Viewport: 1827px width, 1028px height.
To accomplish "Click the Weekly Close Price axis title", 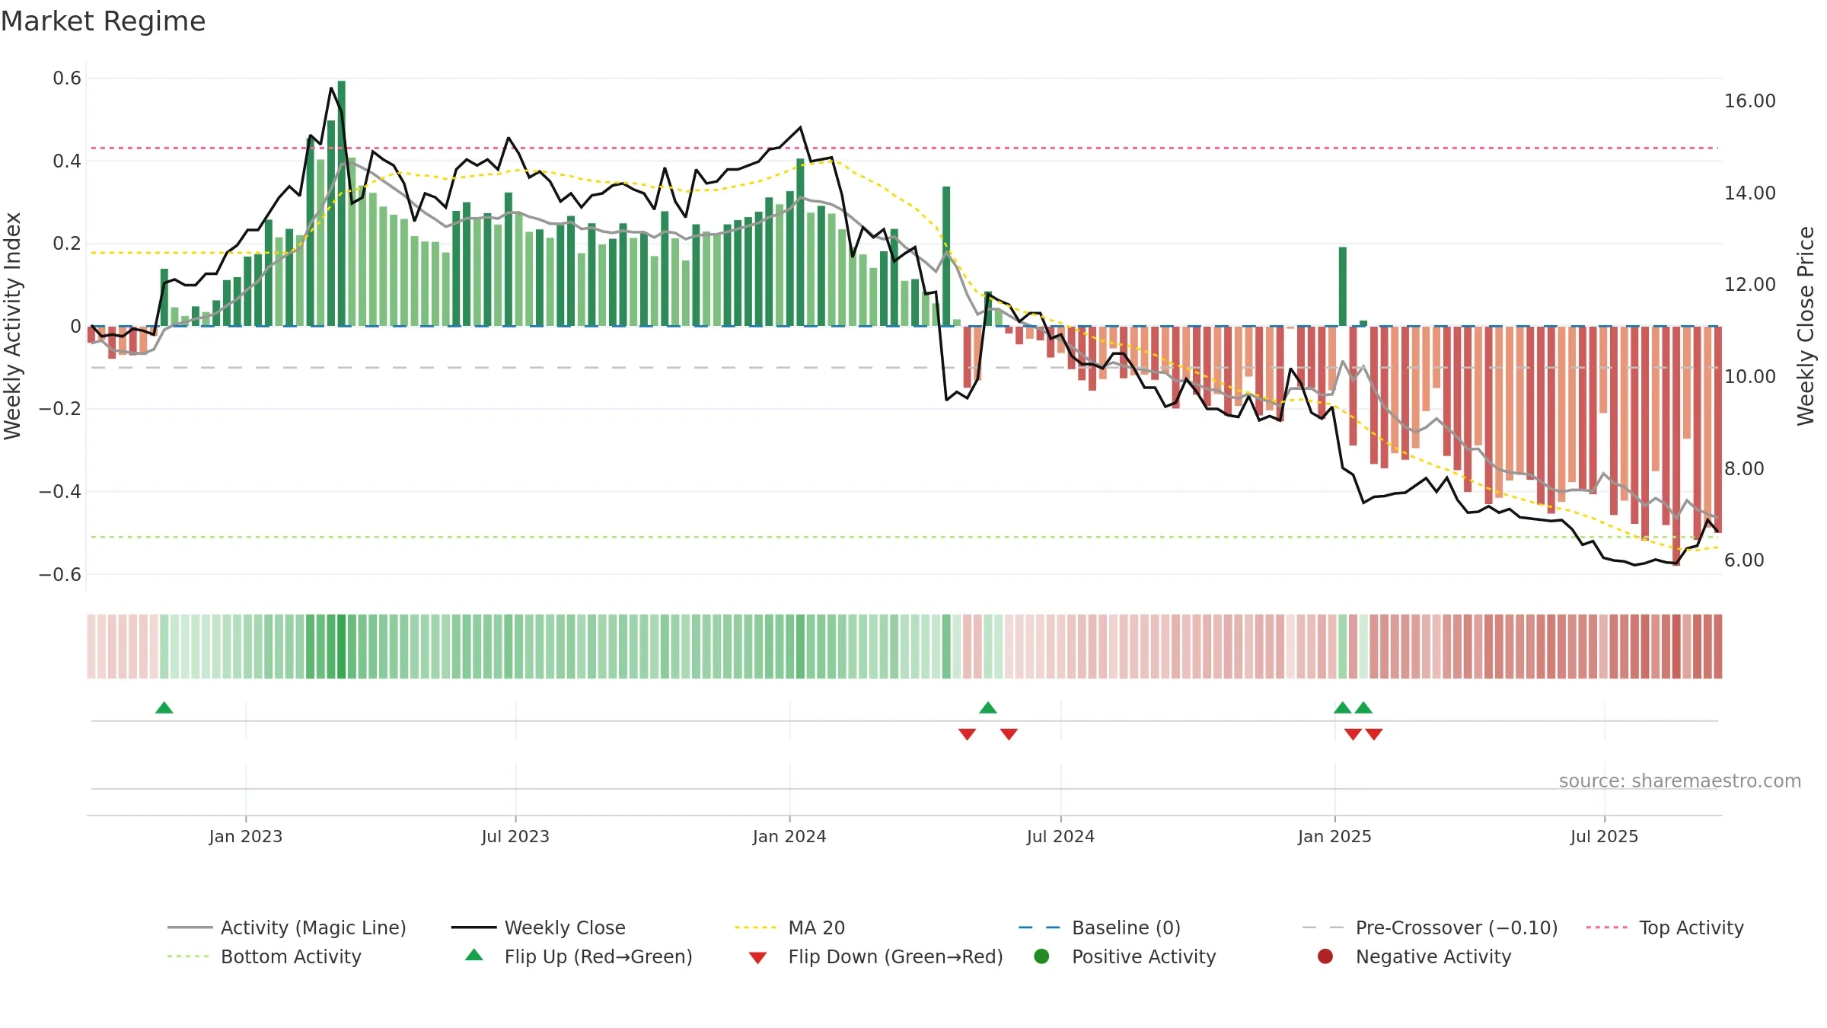I will click(1806, 326).
